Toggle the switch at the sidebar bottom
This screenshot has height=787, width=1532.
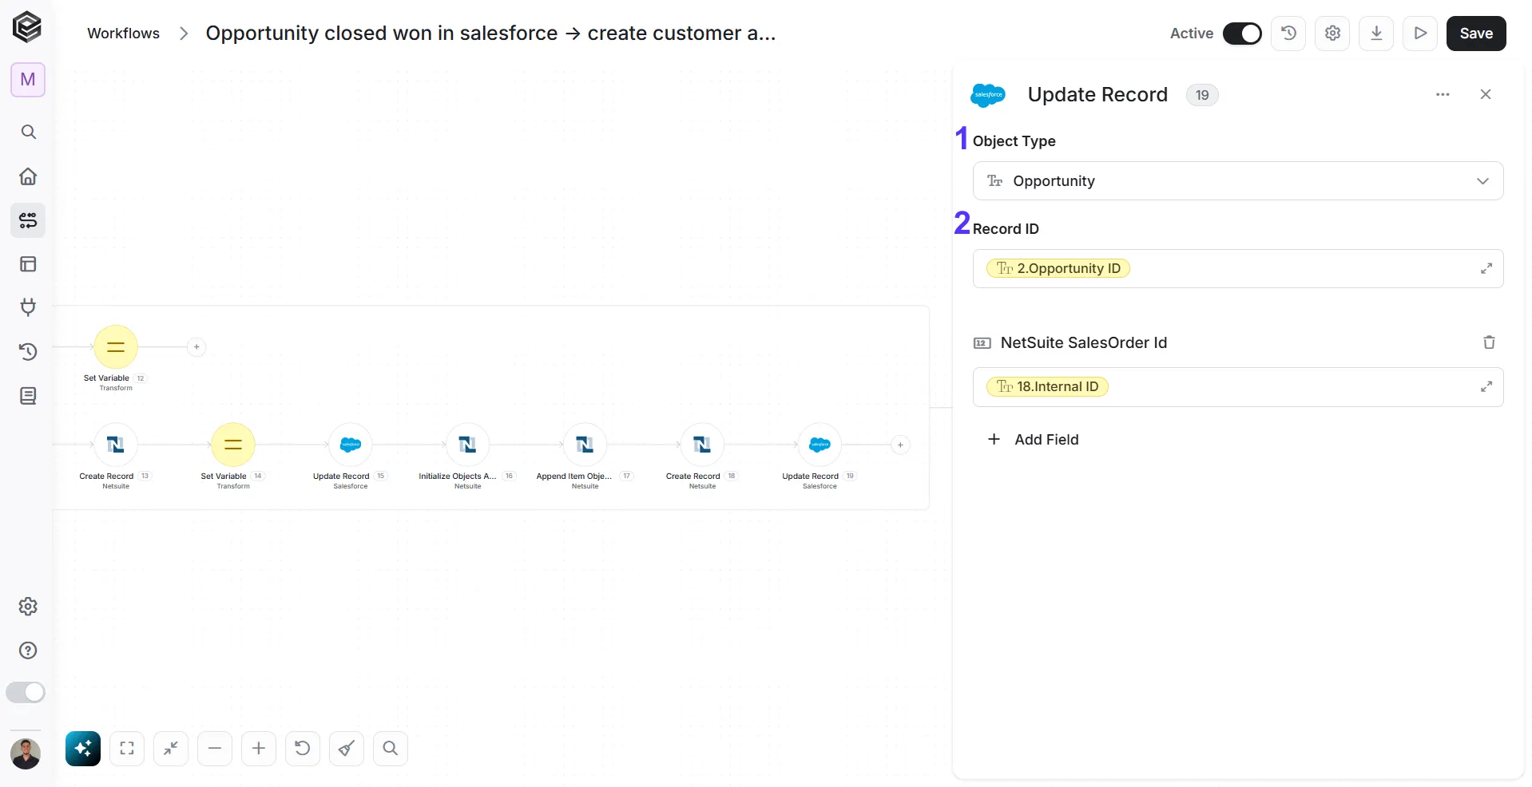point(26,692)
